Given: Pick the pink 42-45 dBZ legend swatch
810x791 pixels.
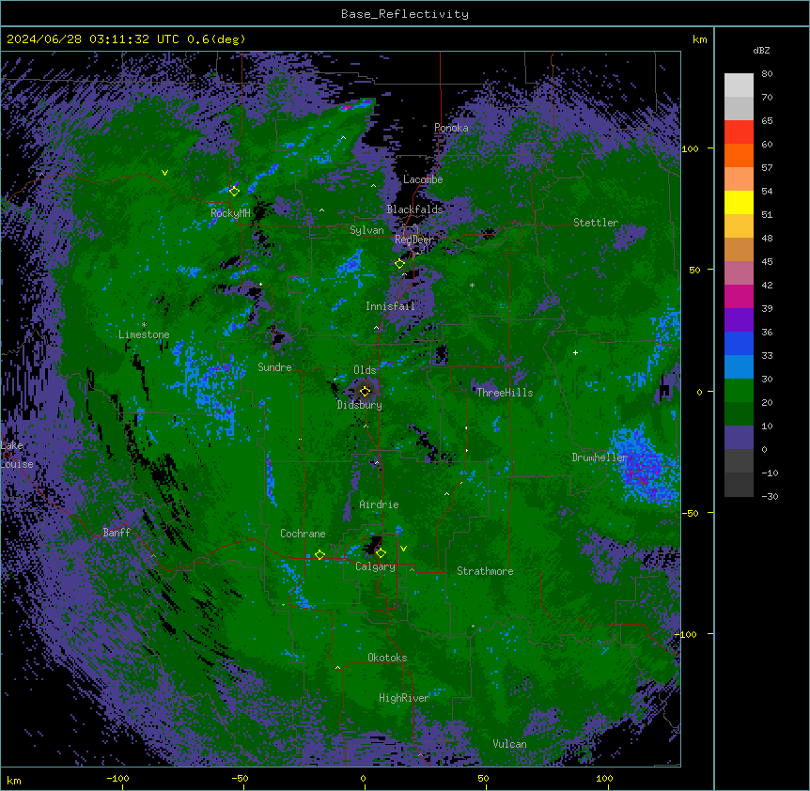Looking at the screenshot, I should pyautogui.click(x=739, y=273).
